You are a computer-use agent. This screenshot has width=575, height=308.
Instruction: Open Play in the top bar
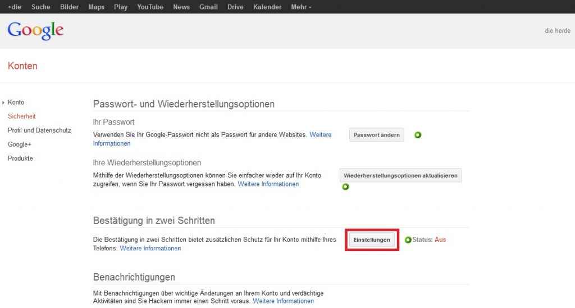click(121, 7)
